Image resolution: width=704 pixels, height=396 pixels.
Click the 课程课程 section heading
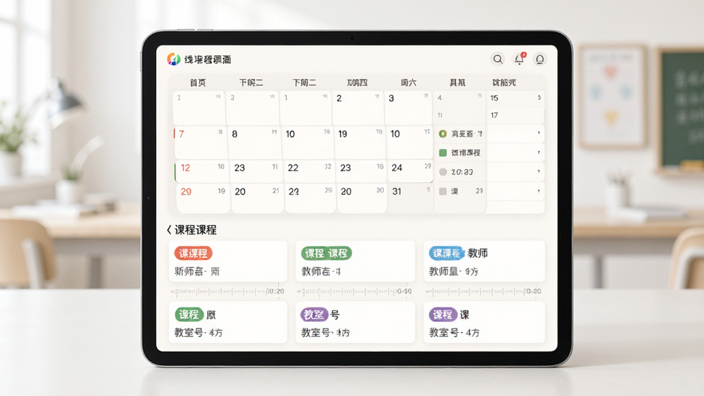[x=195, y=230]
